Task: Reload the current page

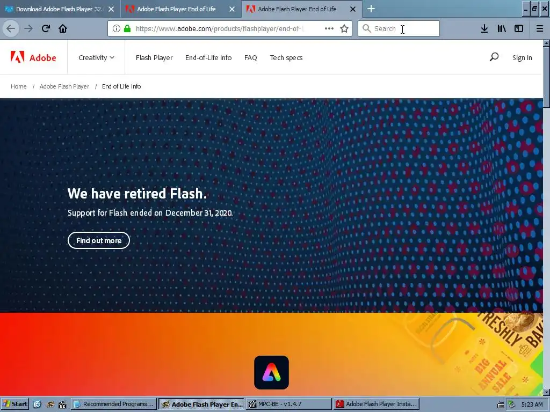Action: (46, 28)
